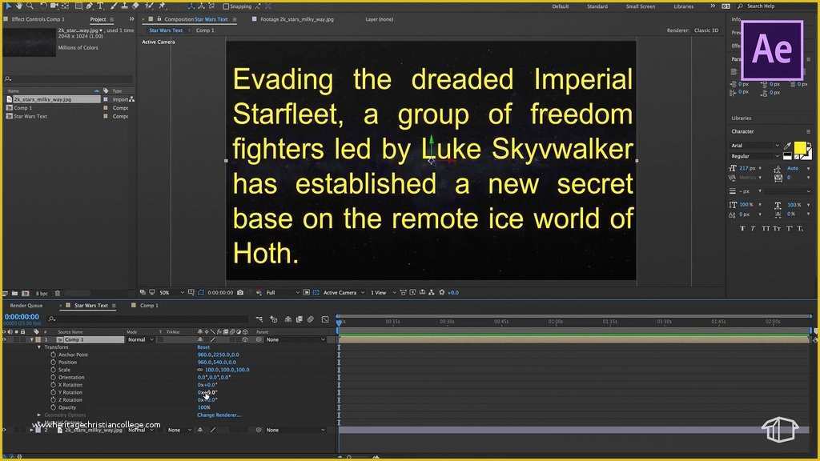
Task: Toggle the Scale stopwatch
Action: pos(54,370)
